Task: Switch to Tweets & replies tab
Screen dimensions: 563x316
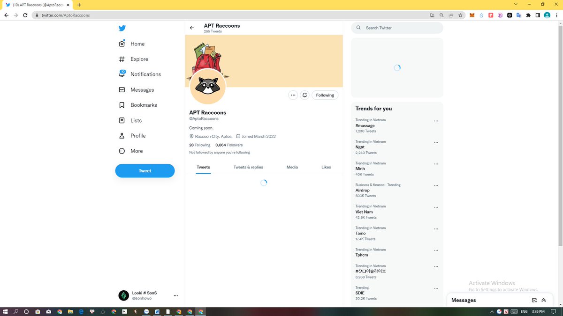Action: 248,167
